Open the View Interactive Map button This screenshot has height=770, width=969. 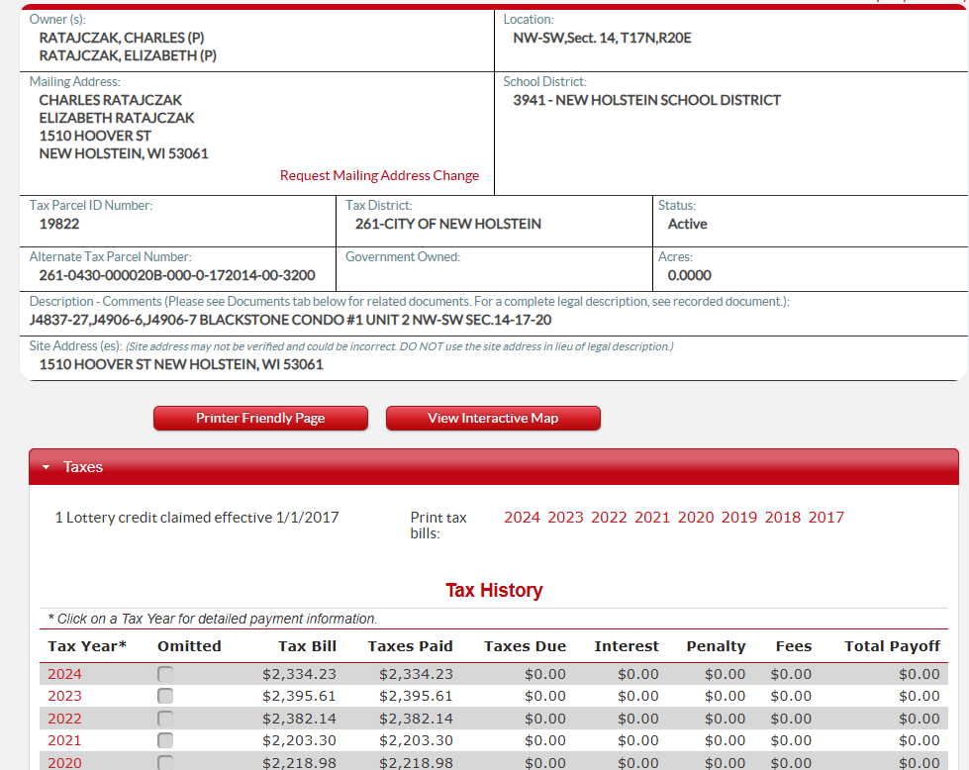[493, 418]
